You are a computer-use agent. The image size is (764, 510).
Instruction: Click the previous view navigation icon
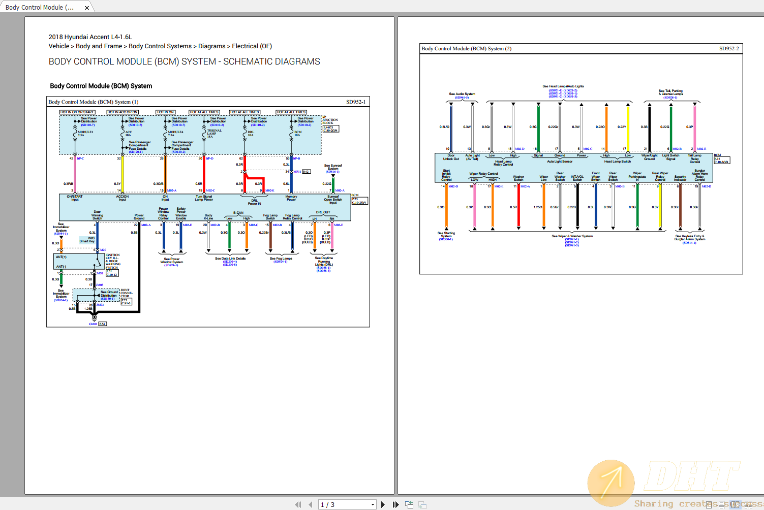click(409, 504)
